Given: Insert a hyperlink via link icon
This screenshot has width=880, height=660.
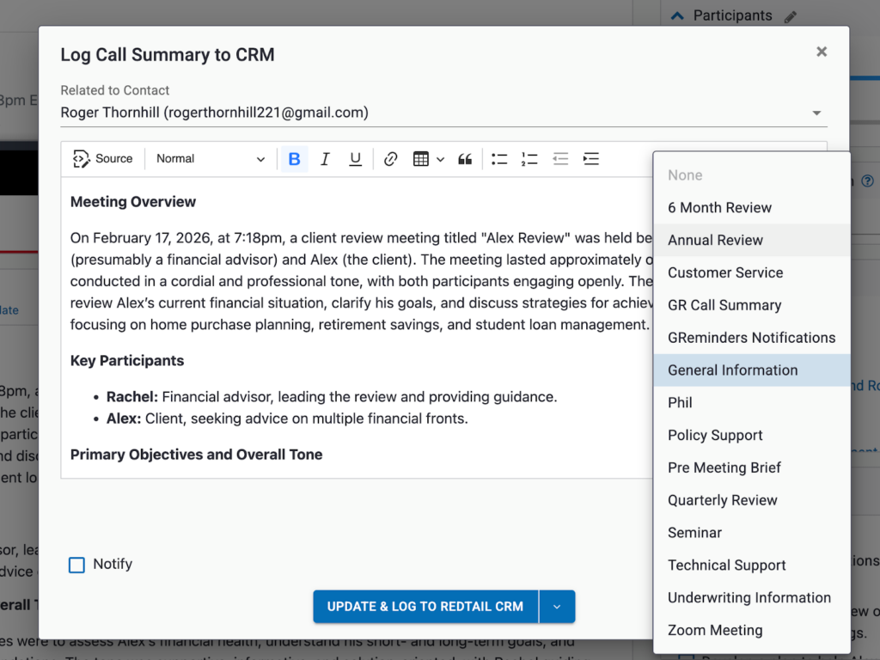Looking at the screenshot, I should tap(390, 159).
